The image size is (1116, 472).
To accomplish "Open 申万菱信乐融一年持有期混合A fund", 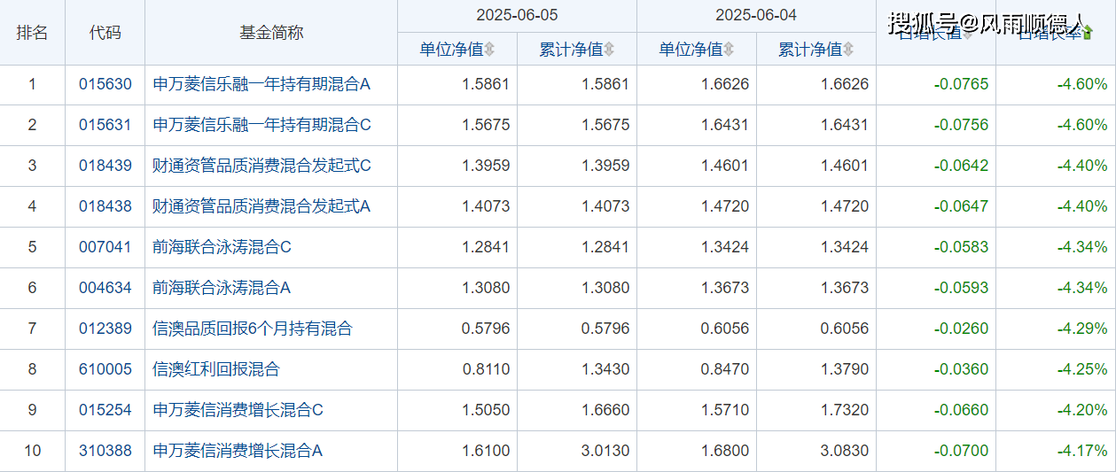I will point(261,85).
